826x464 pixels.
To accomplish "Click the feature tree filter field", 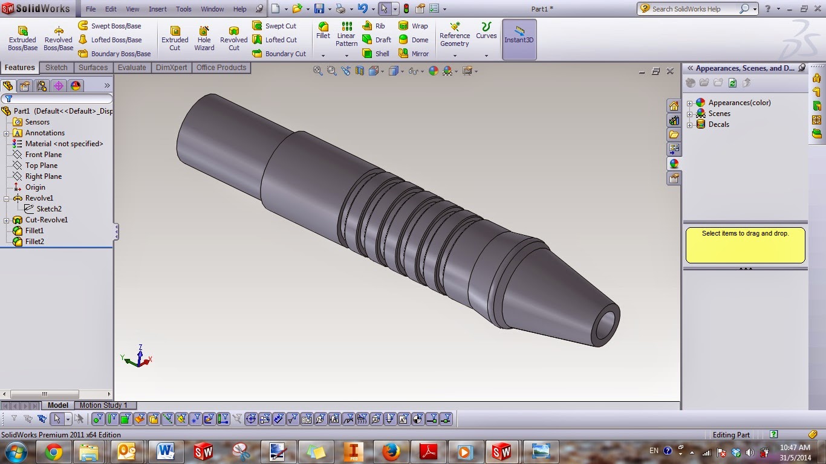I will click(x=57, y=99).
